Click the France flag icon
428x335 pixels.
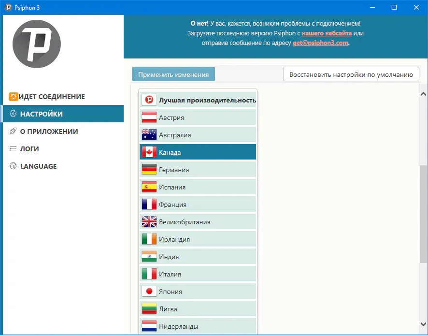149,204
